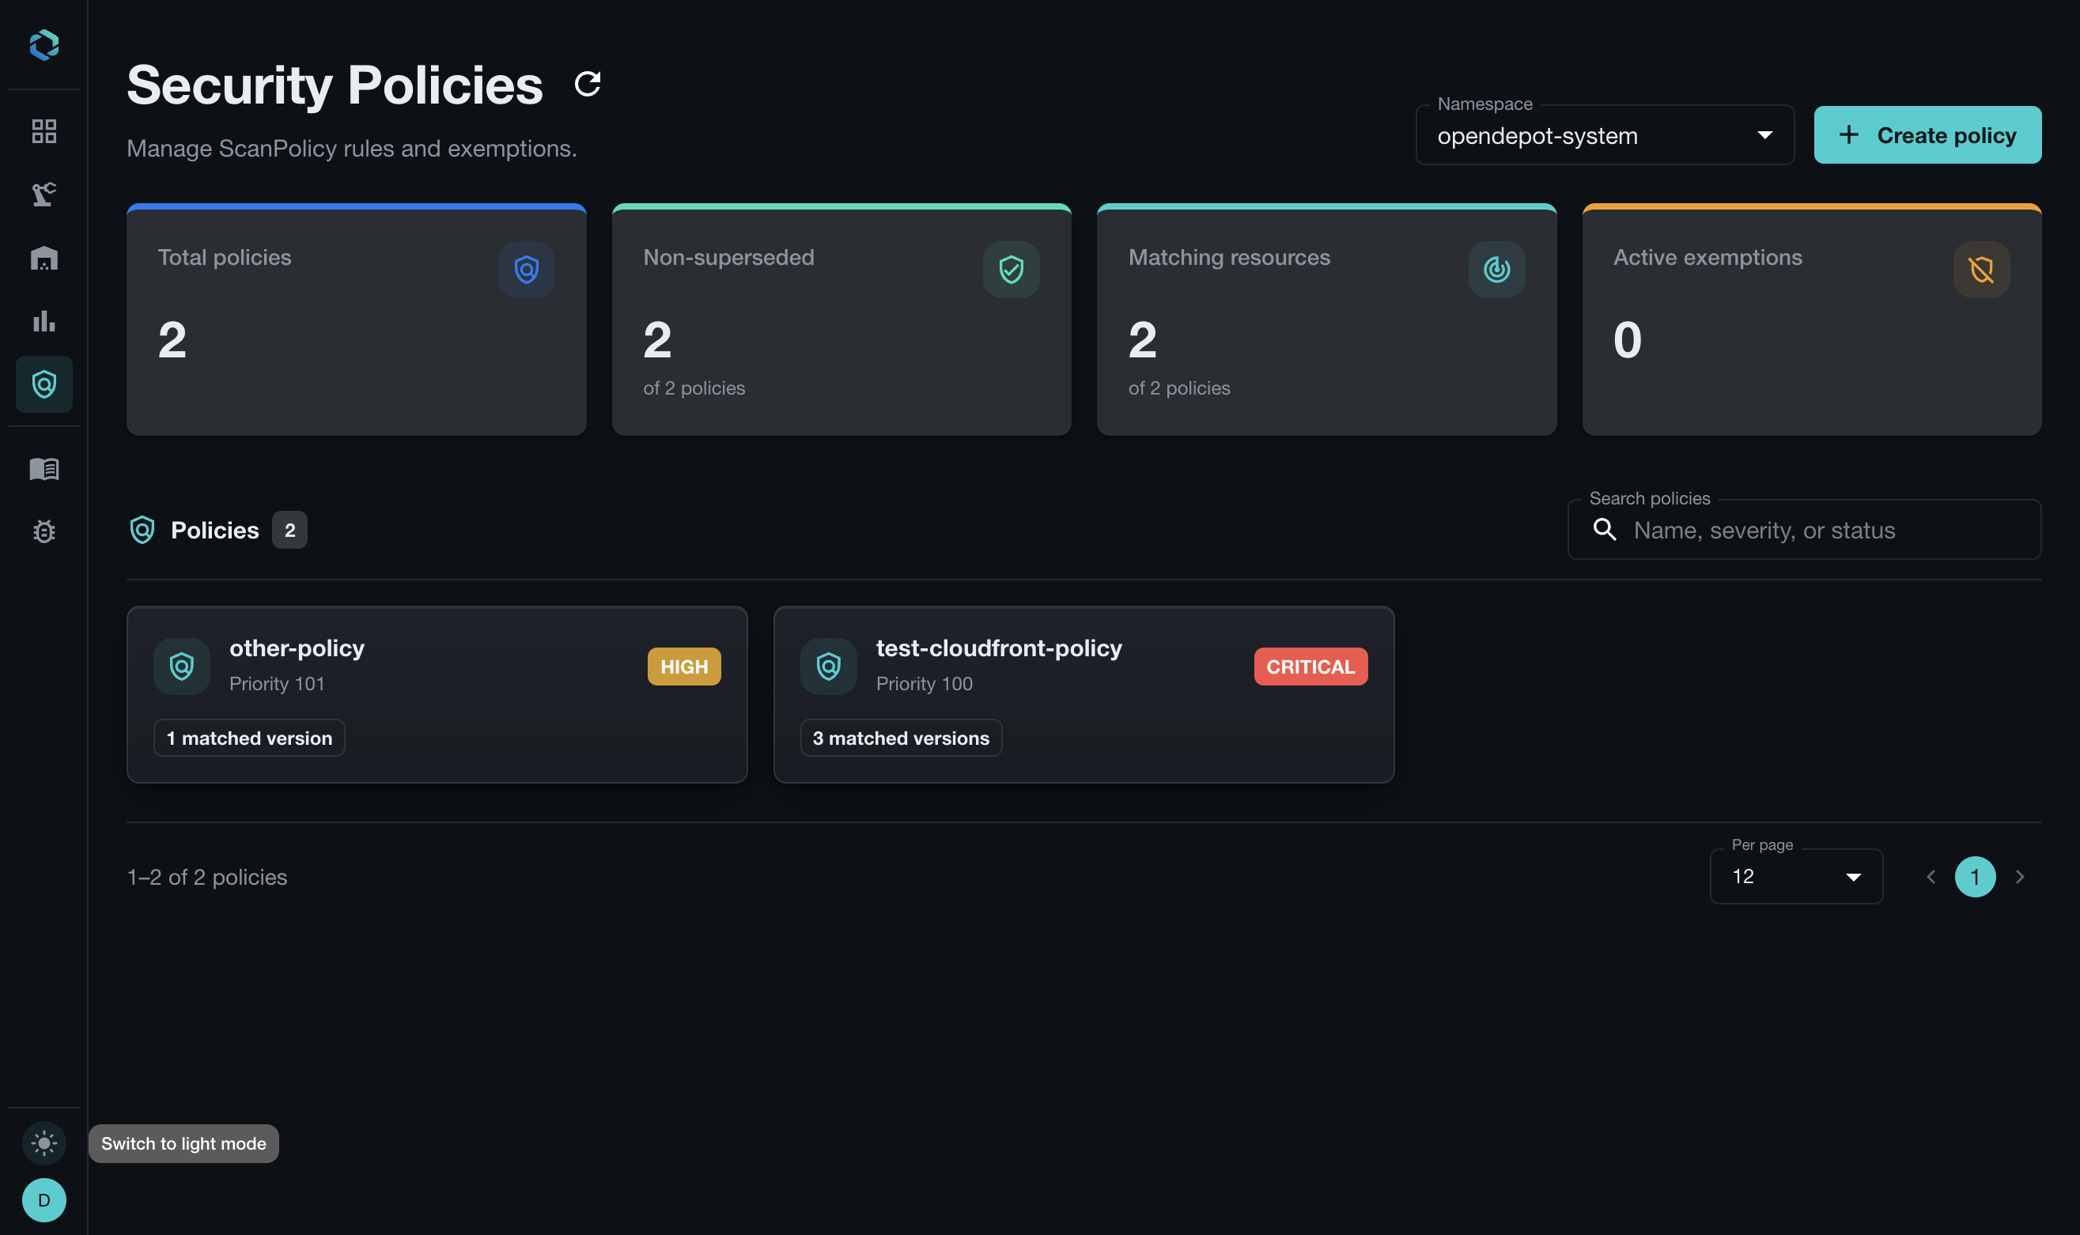Image resolution: width=2080 pixels, height=1235 pixels.
Task: Click the Matching resources card label
Action: (1229, 257)
